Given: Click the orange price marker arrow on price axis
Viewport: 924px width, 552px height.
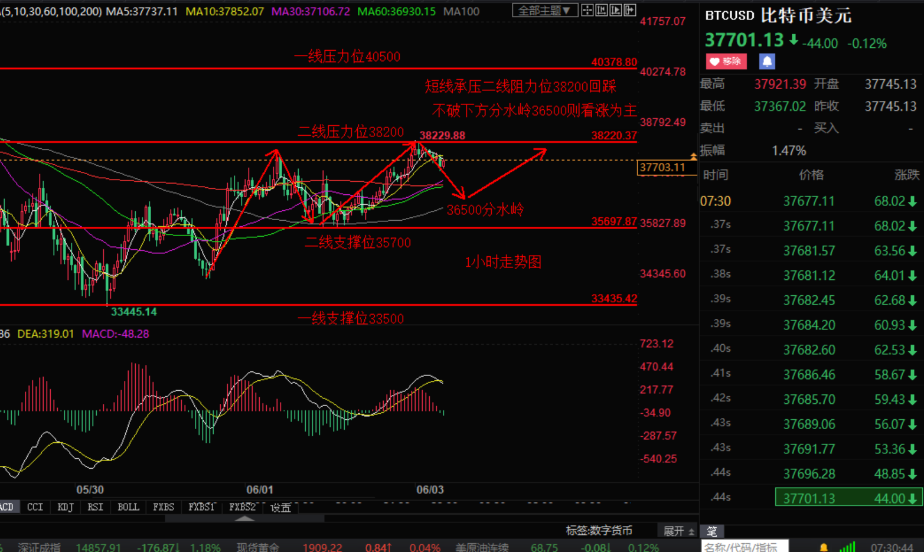Looking at the screenshot, I should coord(693,156).
